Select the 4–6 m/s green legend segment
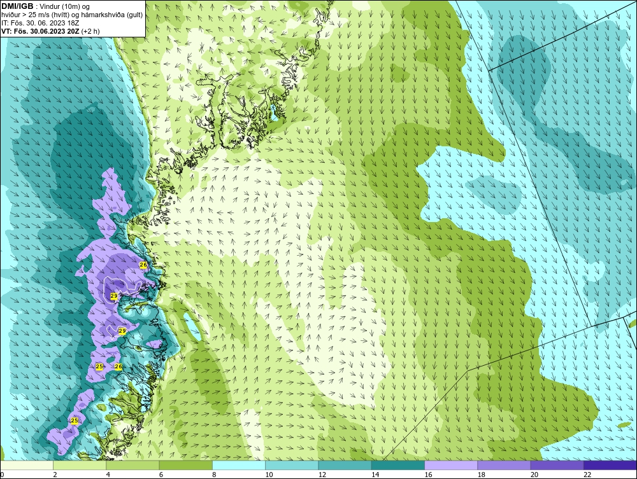Screen dimensions: 637x479 pyautogui.click(x=132, y=465)
